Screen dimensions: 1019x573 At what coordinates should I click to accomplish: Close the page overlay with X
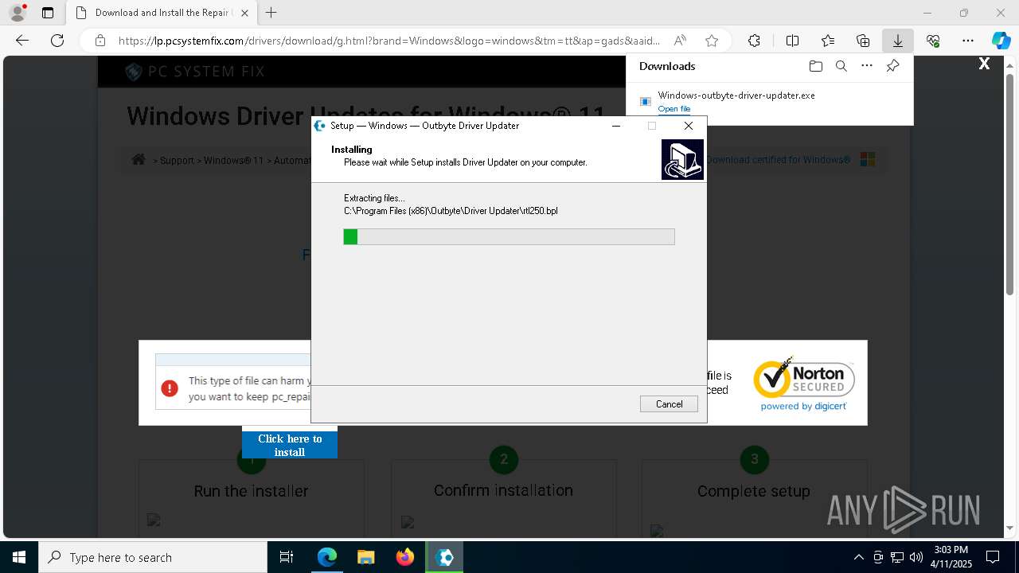pos(984,64)
